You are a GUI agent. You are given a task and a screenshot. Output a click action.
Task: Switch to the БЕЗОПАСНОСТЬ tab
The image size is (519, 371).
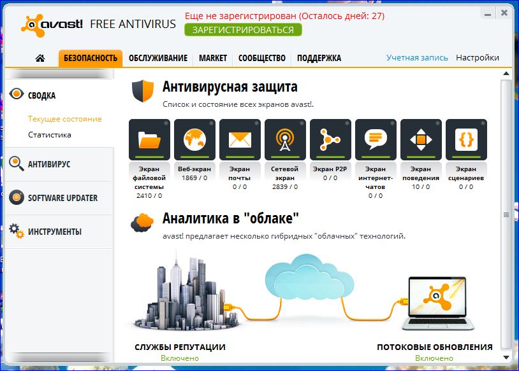[91, 58]
